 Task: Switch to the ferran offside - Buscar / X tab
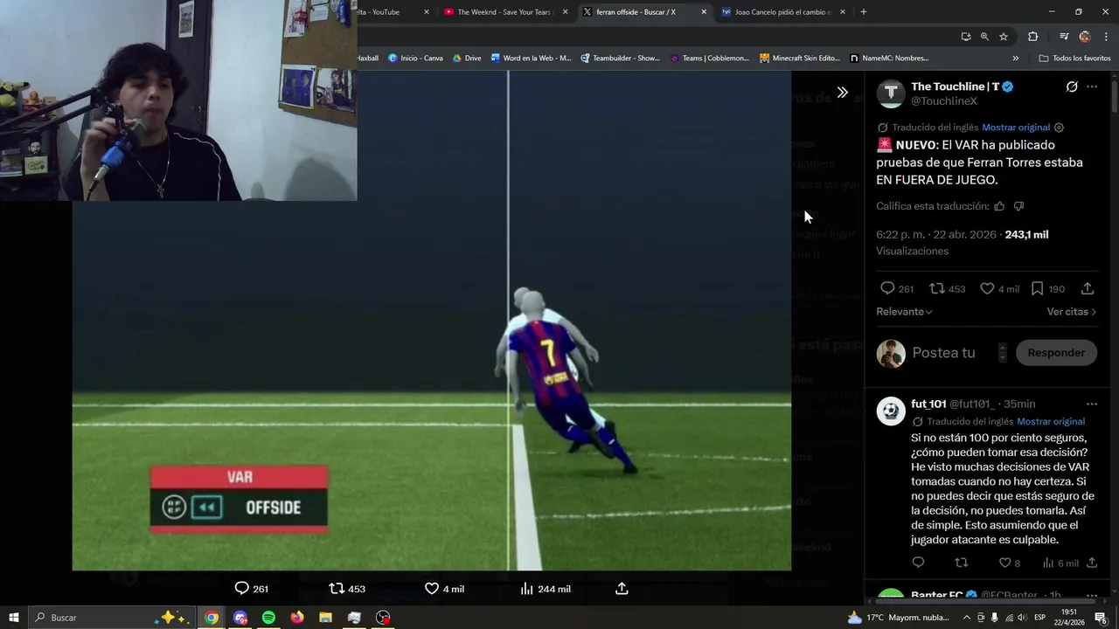click(643, 12)
